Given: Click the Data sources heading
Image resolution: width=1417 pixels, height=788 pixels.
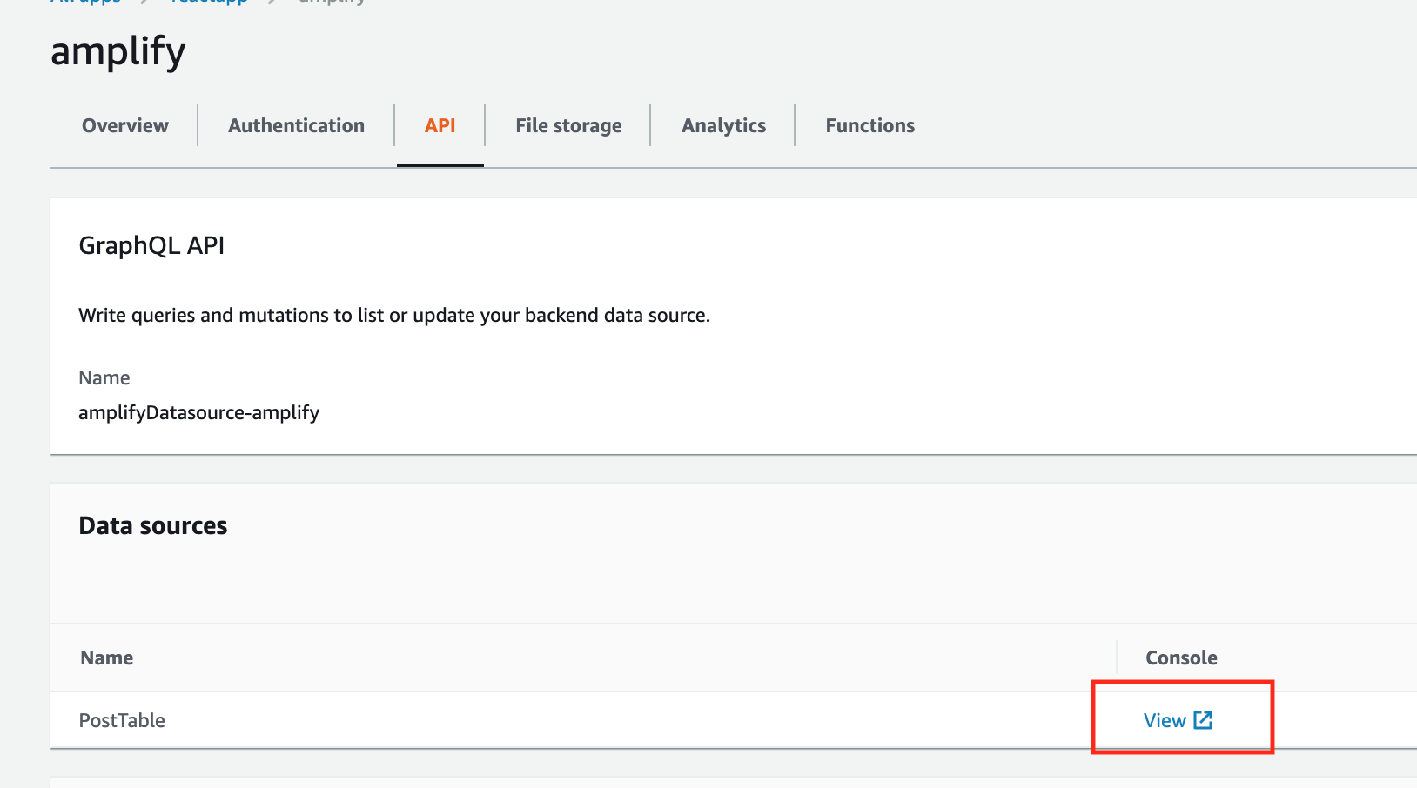Looking at the screenshot, I should pyautogui.click(x=153, y=525).
